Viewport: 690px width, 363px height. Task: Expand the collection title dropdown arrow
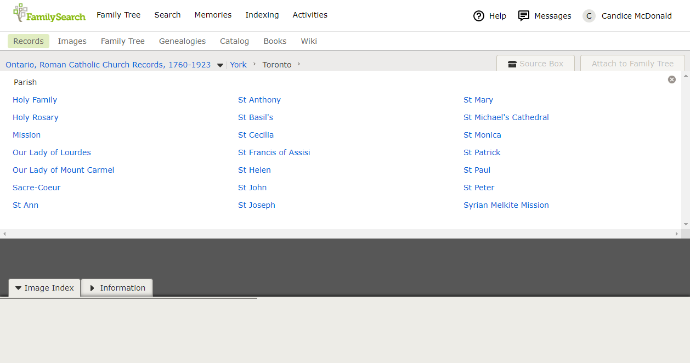220,65
